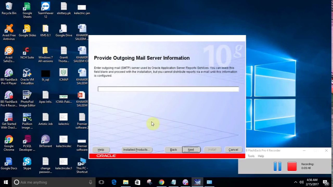Launch BB FlashBack Pro 4 Player
The height and width of the screenshot is (187, 333).
click(9, 77)
